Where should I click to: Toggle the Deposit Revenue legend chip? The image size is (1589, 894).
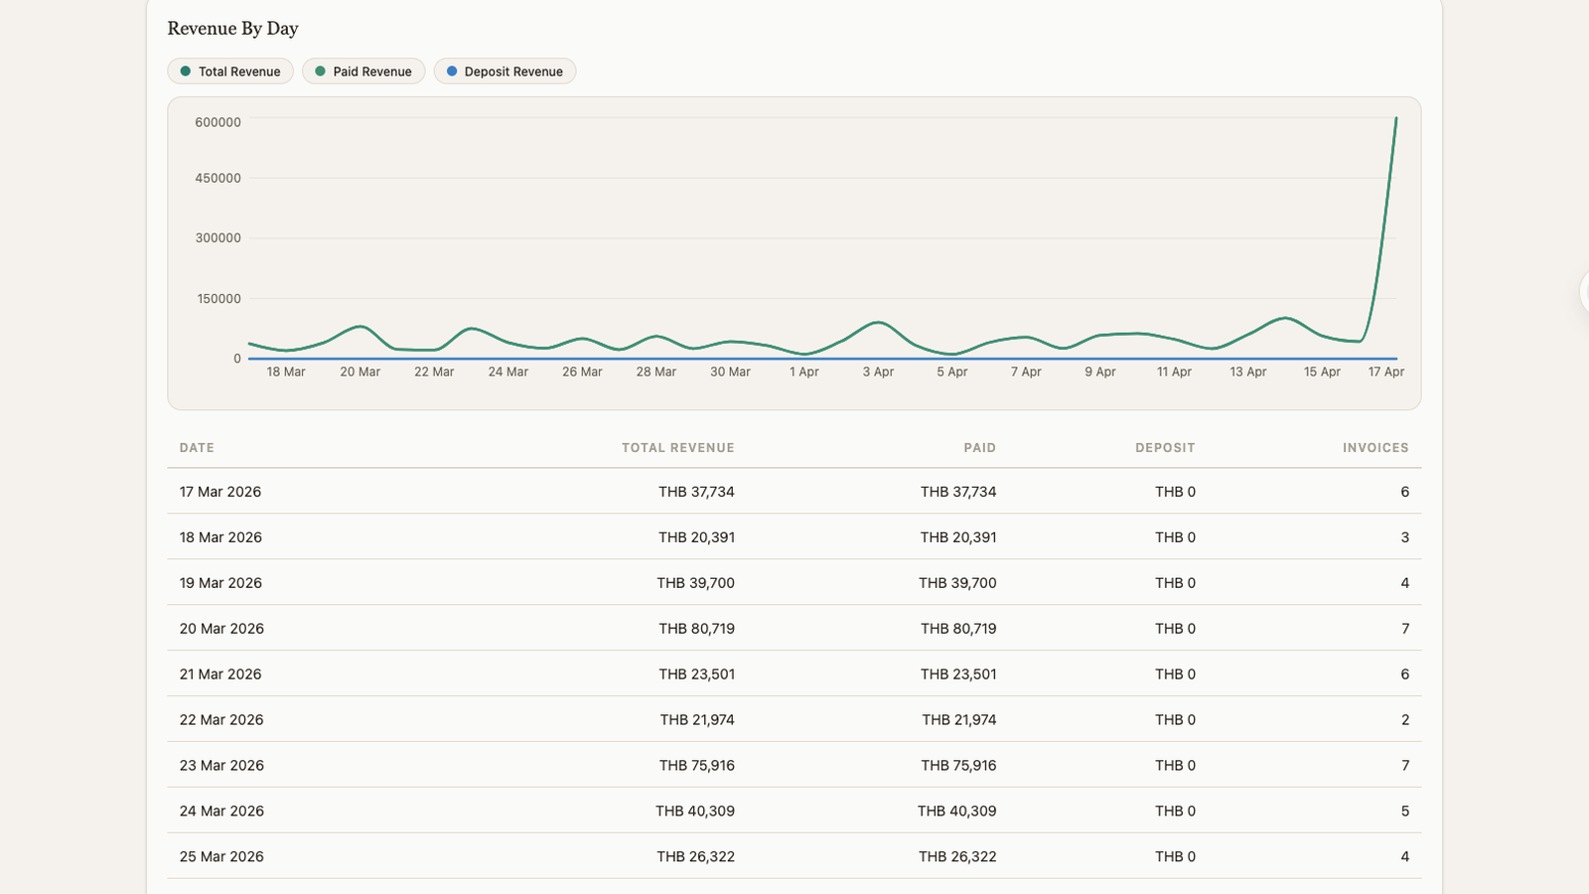[x=505, y=72]
